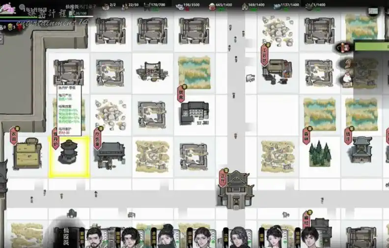This screenshot has width=389, height=248.
Task: Click the dark-roofed house below red tag
Action: click(194, 113)
